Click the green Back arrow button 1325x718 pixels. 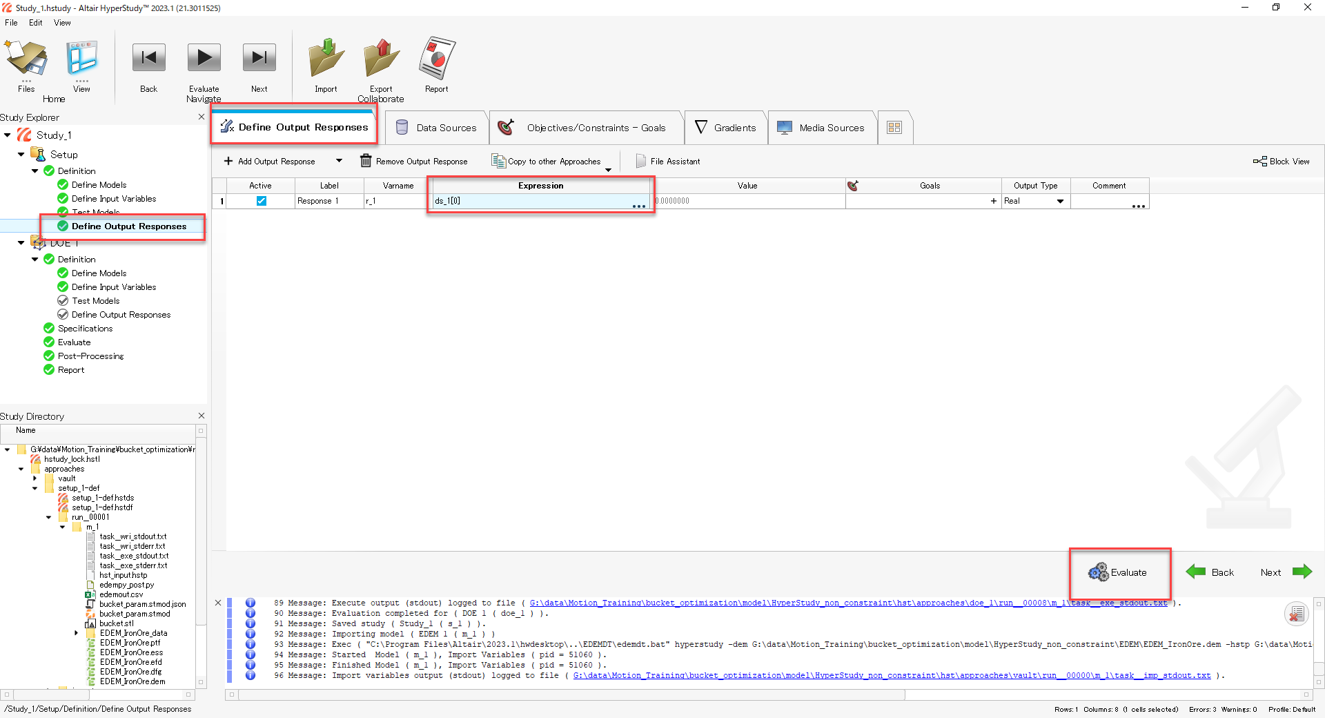tap(1210, 572)
